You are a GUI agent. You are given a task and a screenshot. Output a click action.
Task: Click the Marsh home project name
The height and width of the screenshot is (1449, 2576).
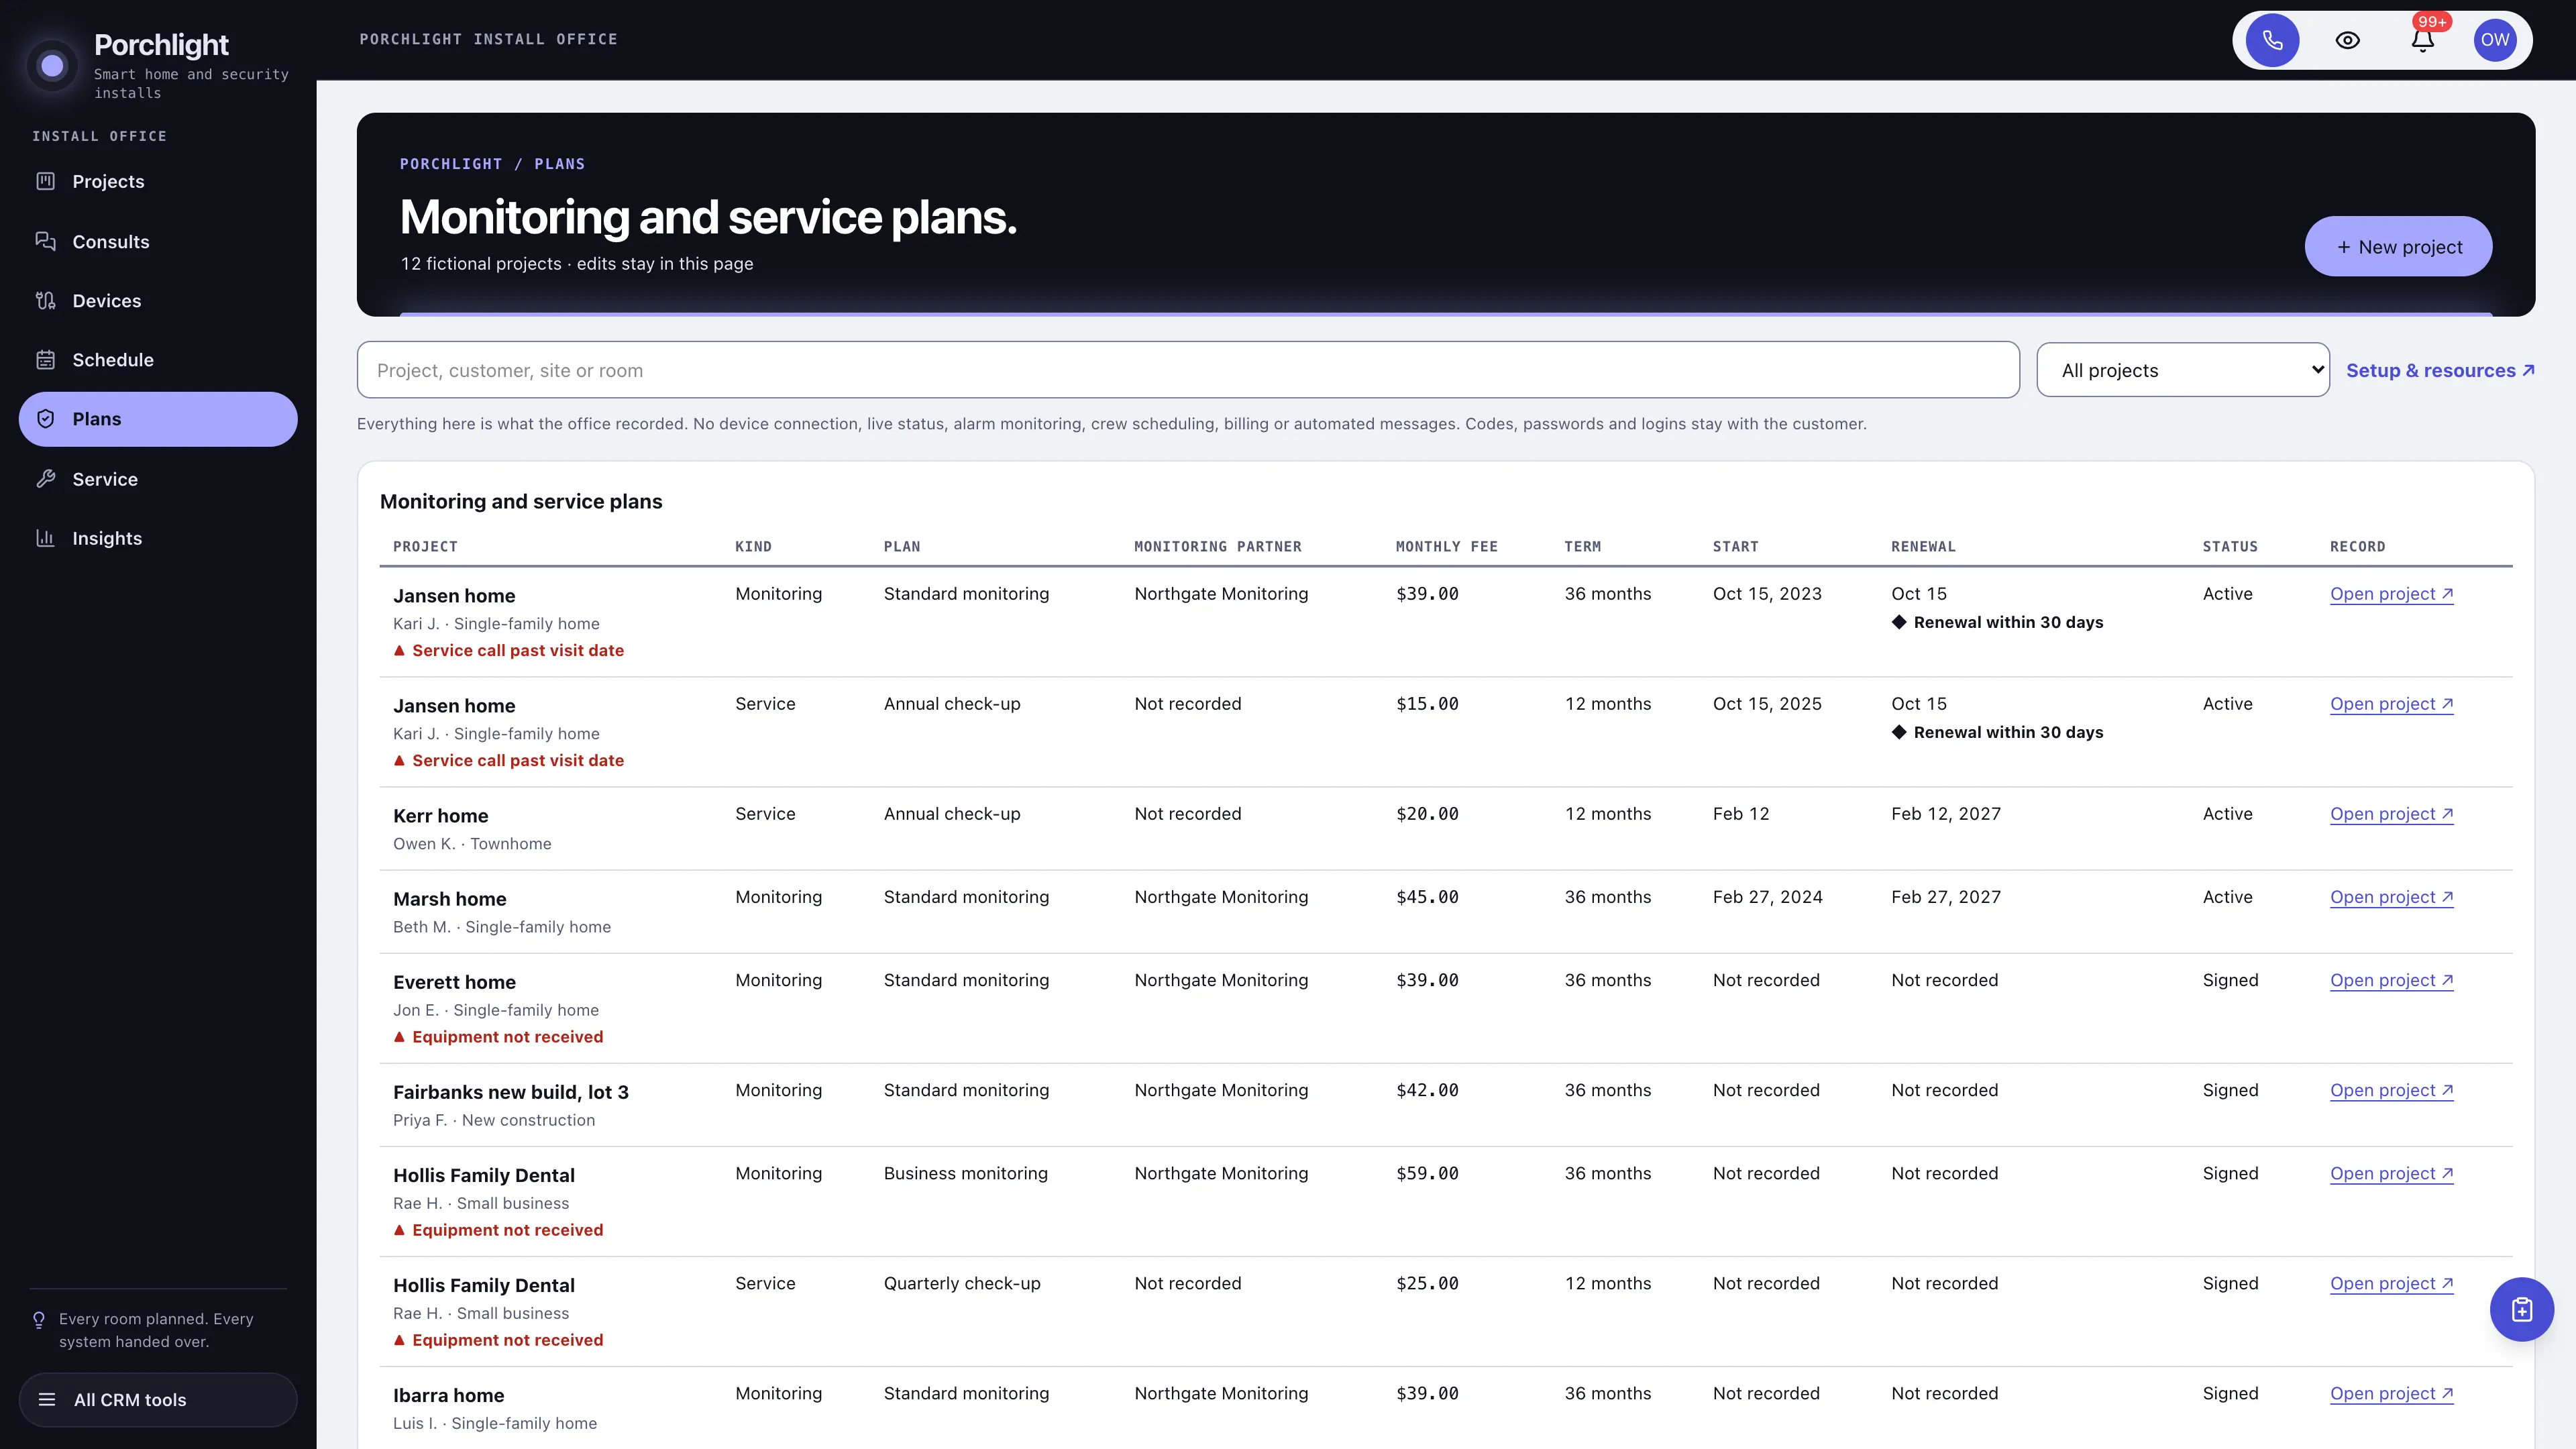pos(449,898)
